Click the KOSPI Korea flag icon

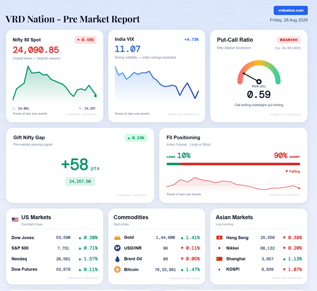[x=219, y=269]
